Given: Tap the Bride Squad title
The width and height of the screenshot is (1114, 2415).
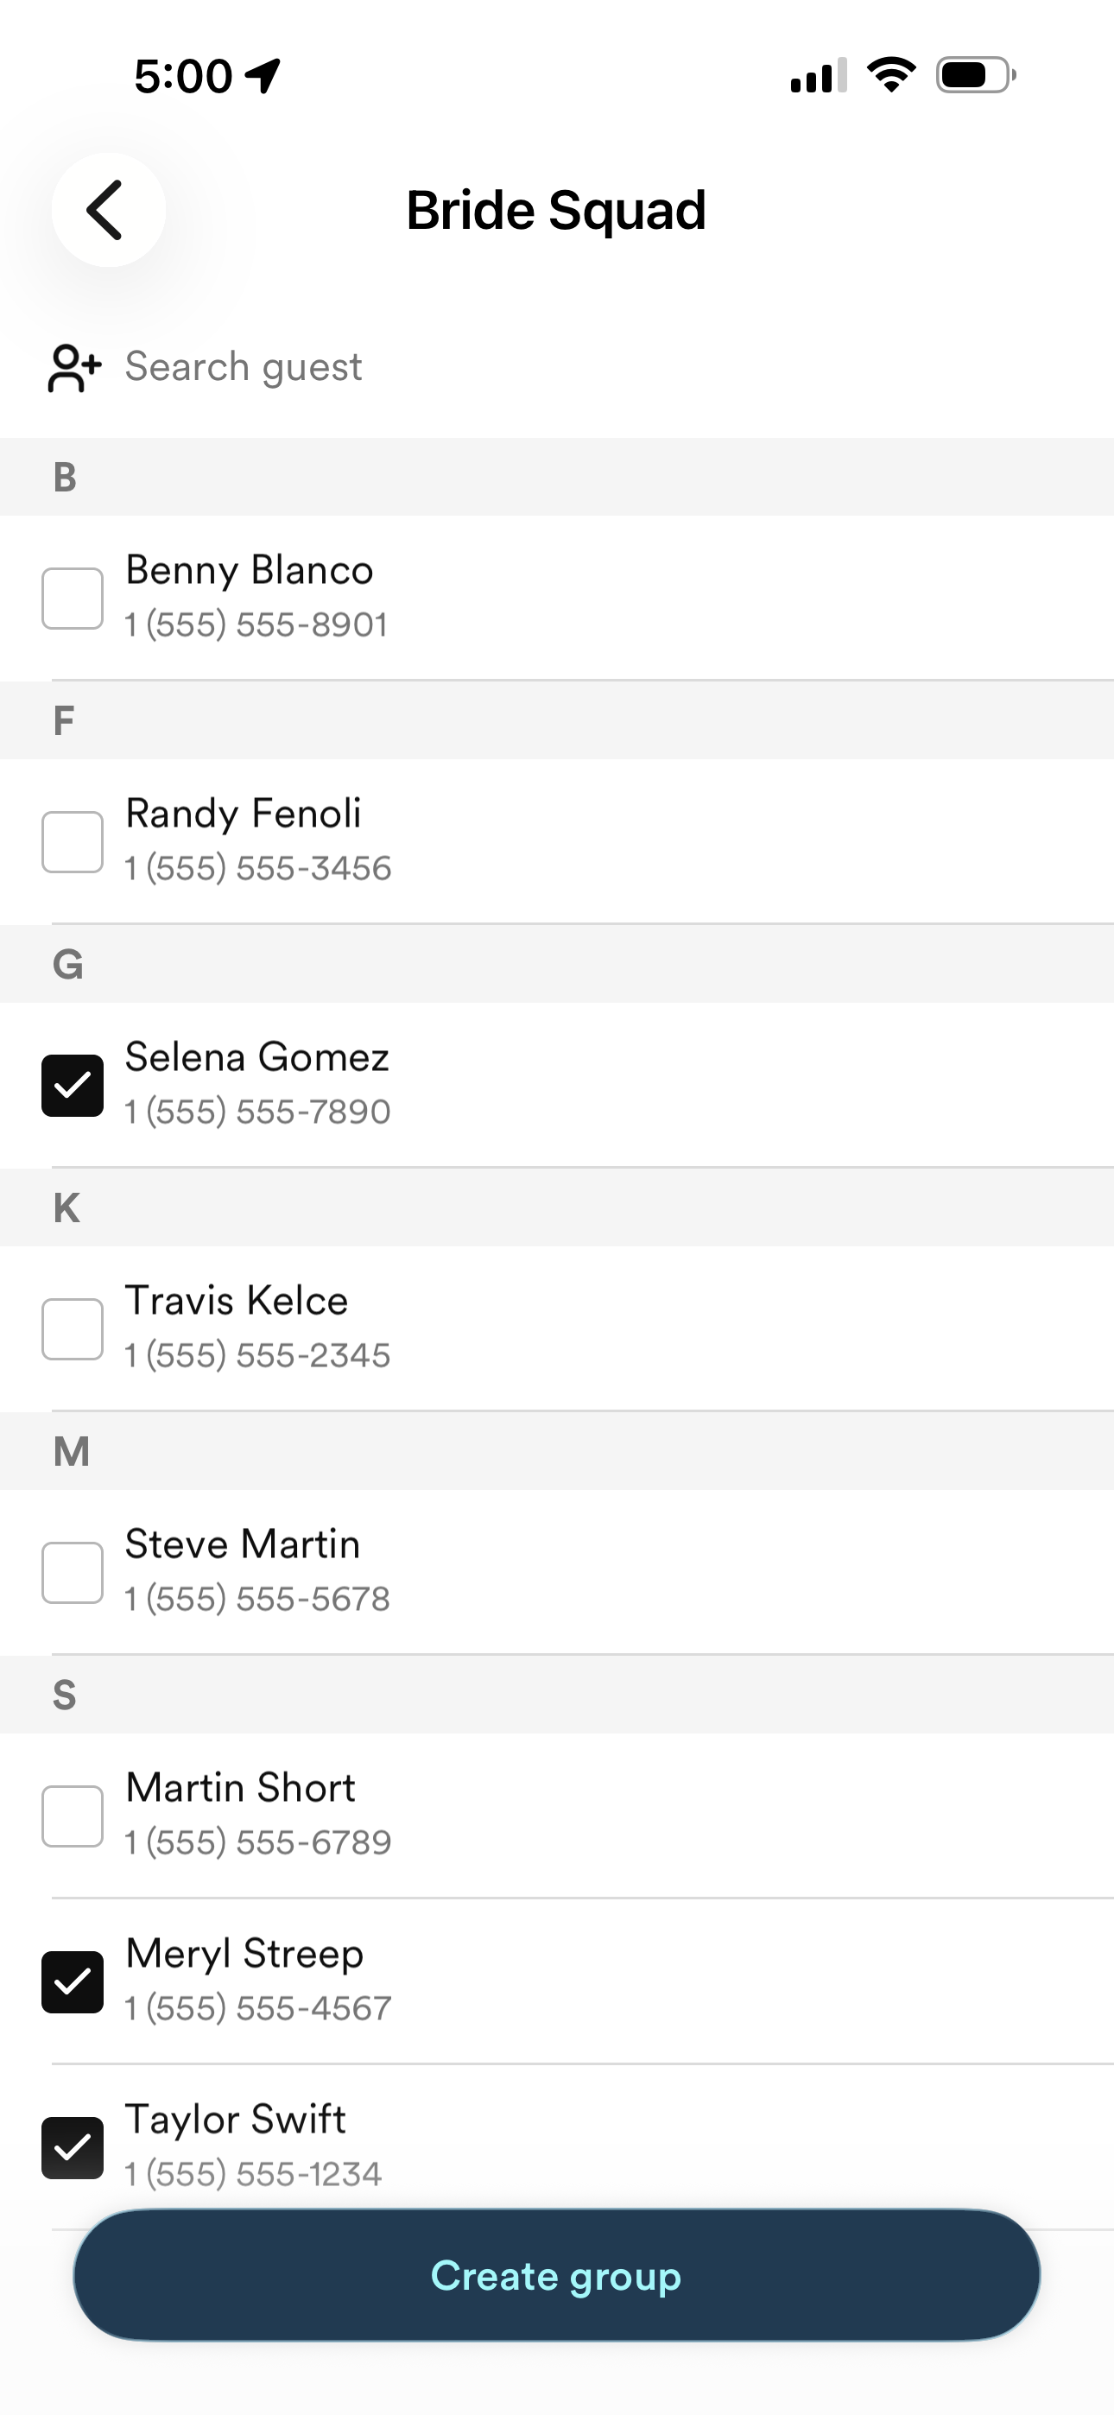Looking at the screenshot, I should (556, 210).
